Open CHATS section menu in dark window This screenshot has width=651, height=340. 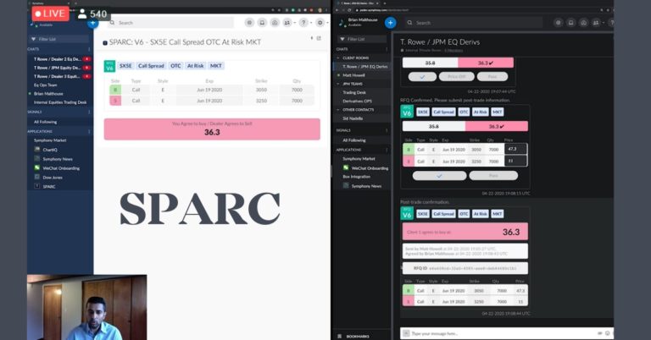[x=387, y=49]
